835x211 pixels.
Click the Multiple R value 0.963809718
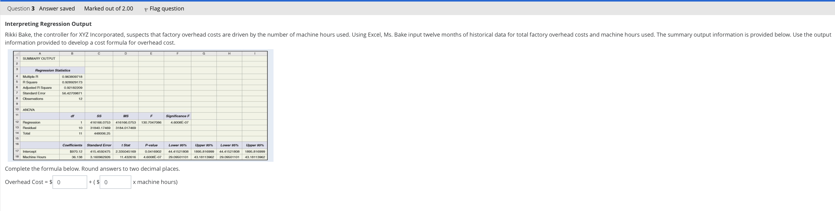pos(72,77)
